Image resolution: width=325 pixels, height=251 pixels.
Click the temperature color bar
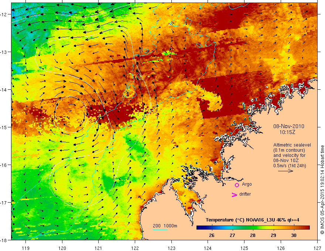tap(253, 228)
